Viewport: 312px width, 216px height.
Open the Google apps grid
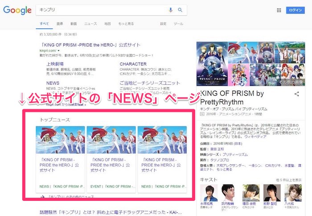point(279,10)
